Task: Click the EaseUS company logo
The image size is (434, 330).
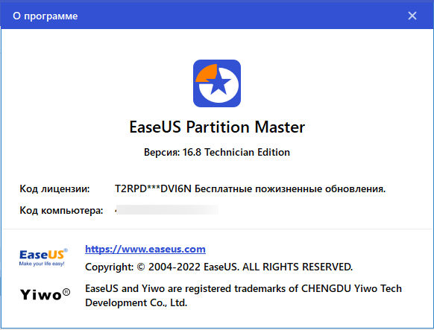Action: click(43, 257)
